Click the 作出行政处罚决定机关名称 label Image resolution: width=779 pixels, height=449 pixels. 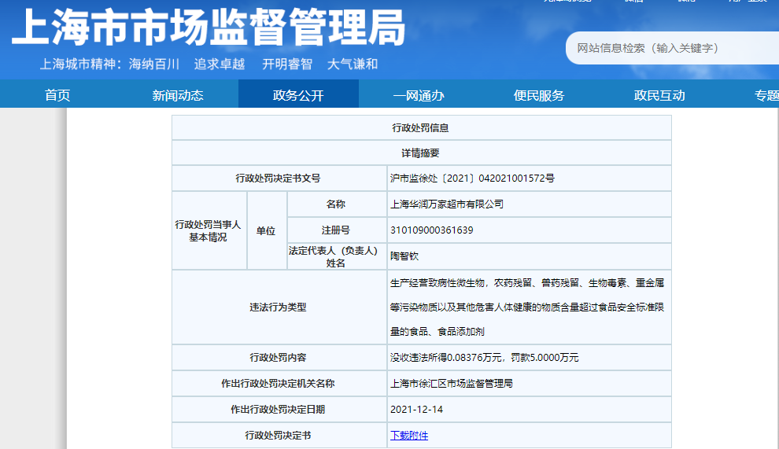point(278,384)
